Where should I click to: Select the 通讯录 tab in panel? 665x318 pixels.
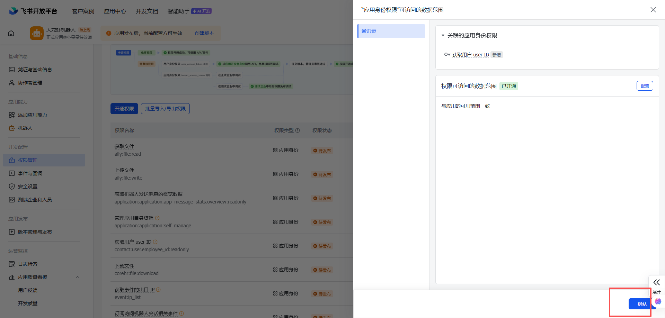tap(391, 31)
